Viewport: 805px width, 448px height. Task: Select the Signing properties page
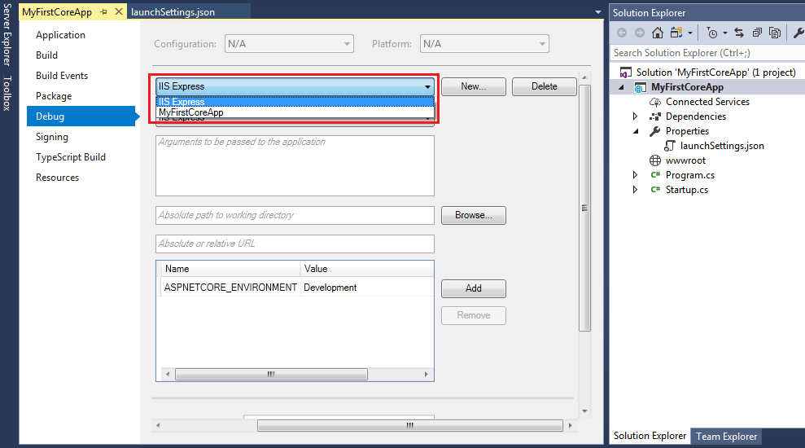point(52,137)
